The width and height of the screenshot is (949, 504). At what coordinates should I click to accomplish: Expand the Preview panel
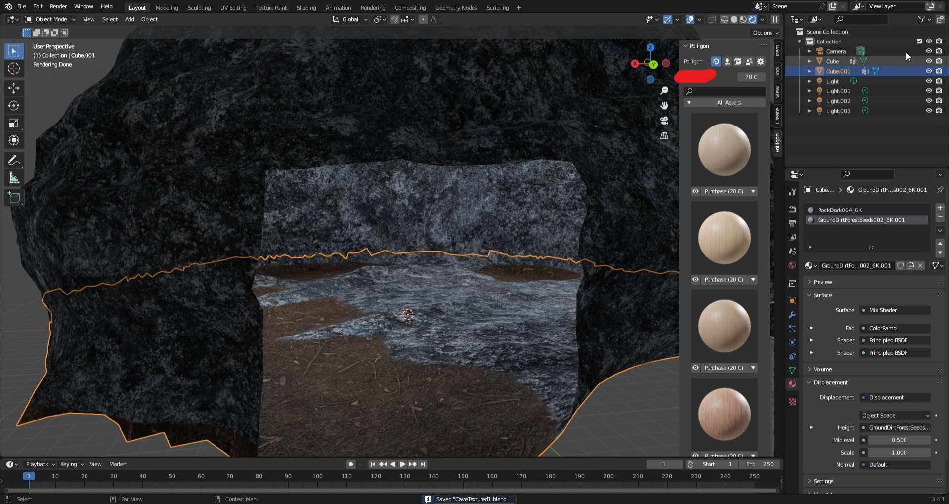822,282
